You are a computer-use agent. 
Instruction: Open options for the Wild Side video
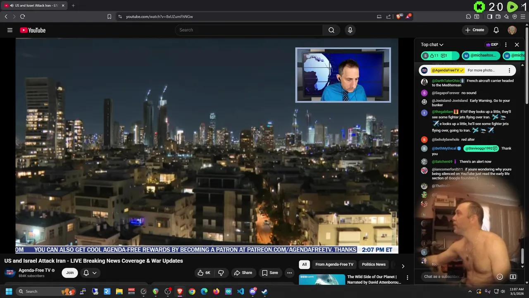point(407,278)
